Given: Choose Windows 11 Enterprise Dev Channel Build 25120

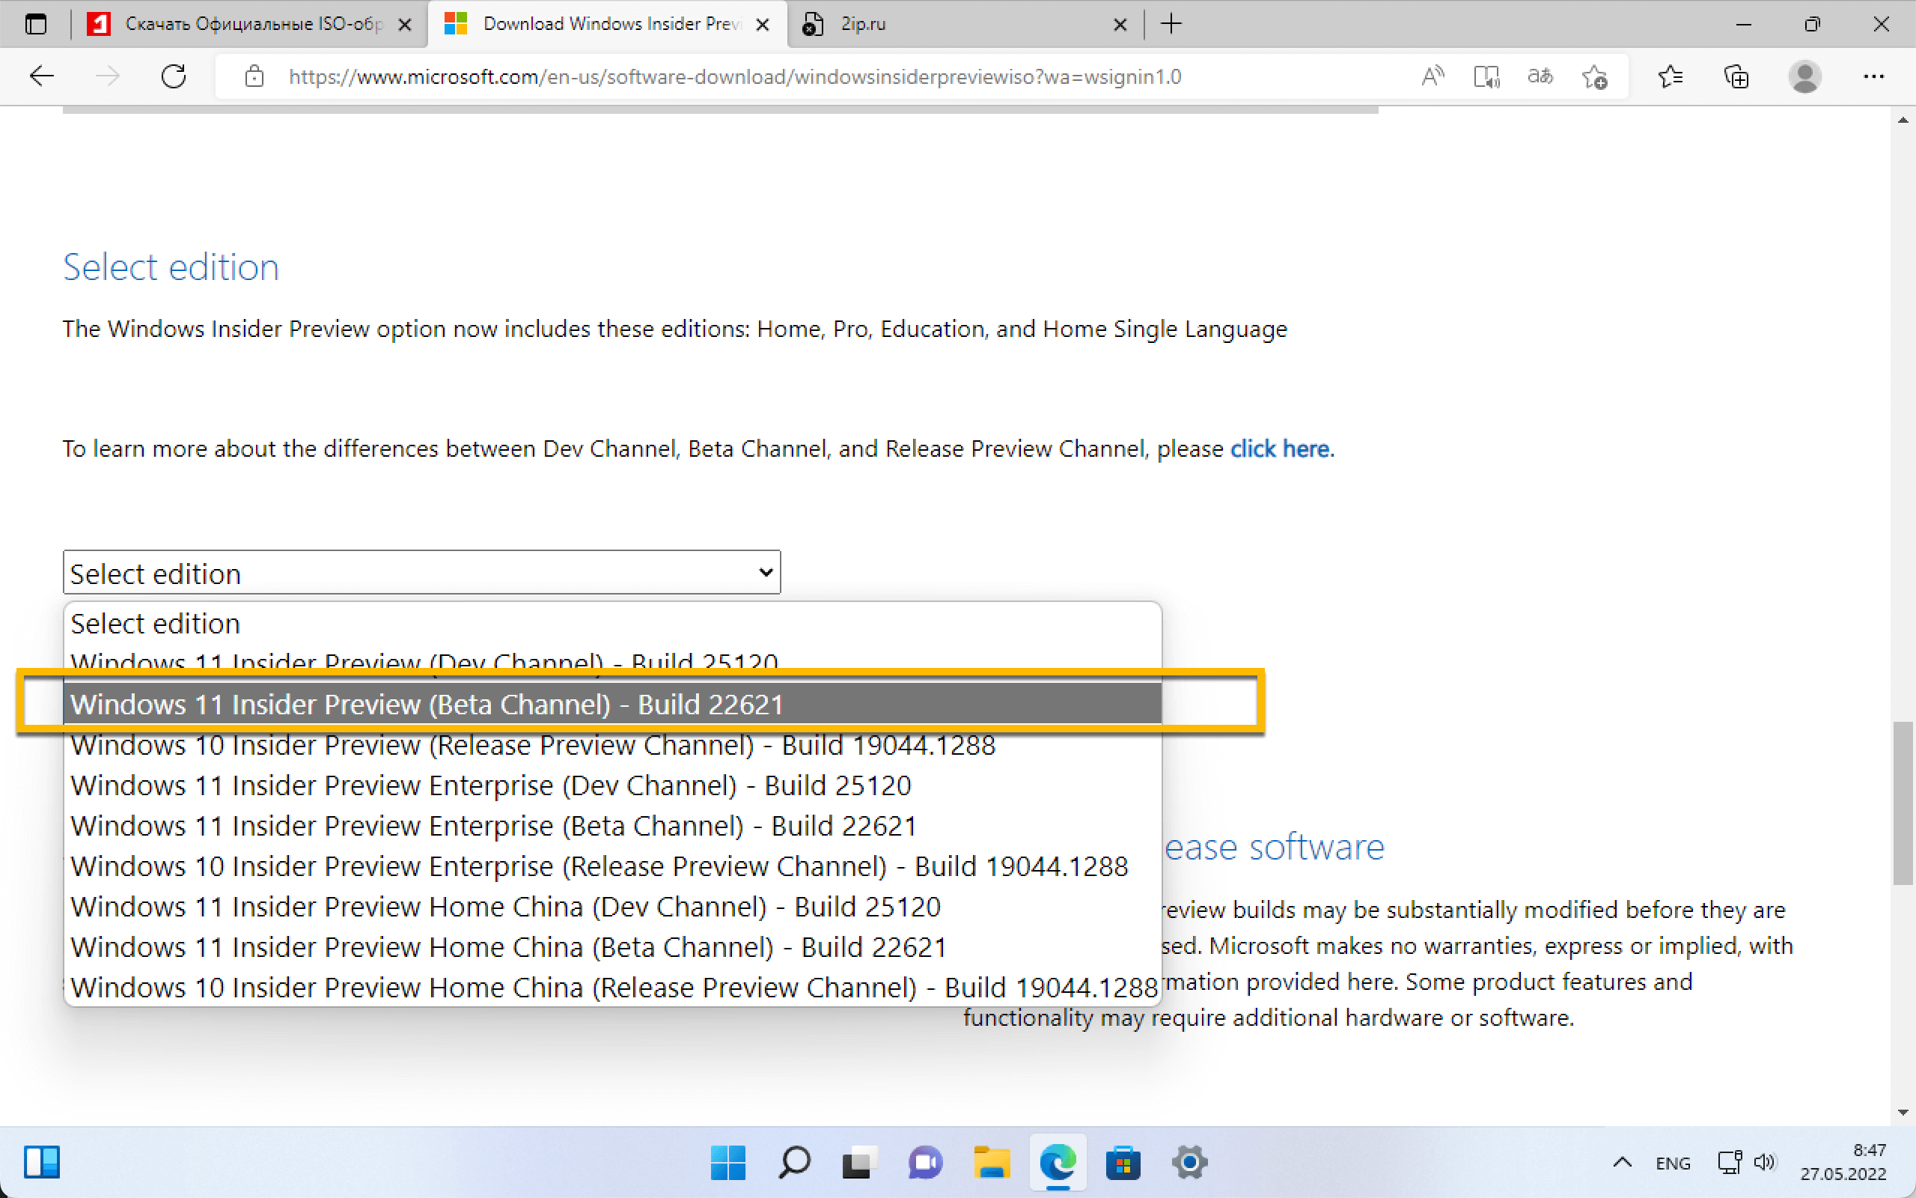Looking at the screenshot, I should (x=491, y=785).
